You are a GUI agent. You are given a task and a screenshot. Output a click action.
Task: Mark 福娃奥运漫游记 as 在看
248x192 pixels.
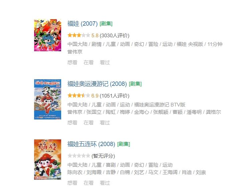[x=88, y=123]
